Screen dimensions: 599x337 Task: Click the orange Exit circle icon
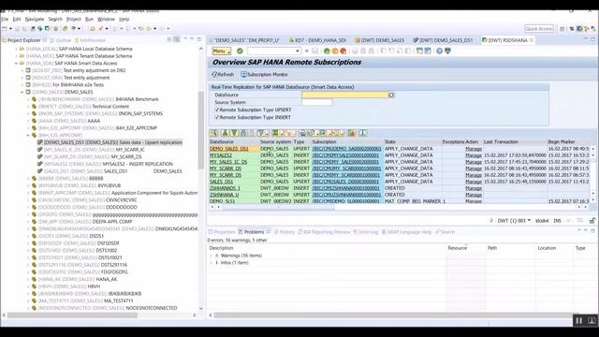click(335, 51)
